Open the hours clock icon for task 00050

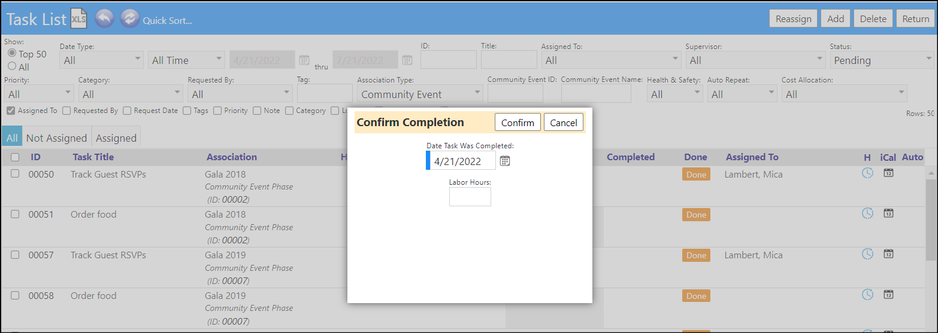pos(867,173)
